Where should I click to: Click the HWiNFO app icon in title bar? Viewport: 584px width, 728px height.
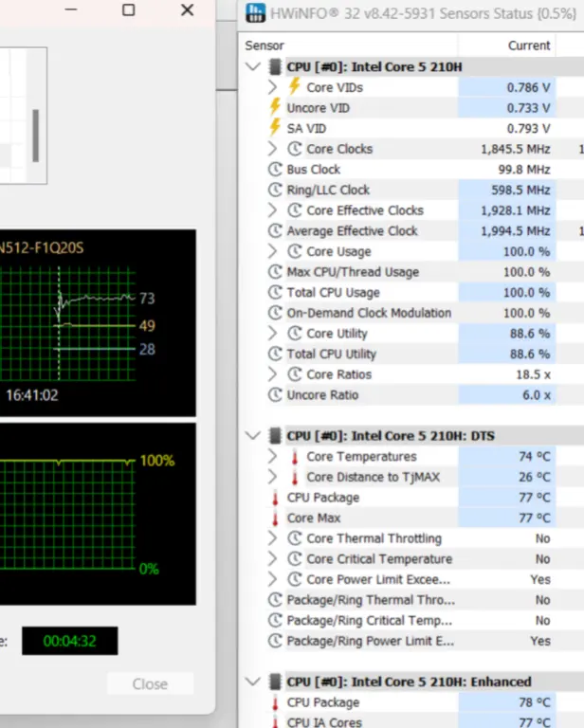coord(255,12)
